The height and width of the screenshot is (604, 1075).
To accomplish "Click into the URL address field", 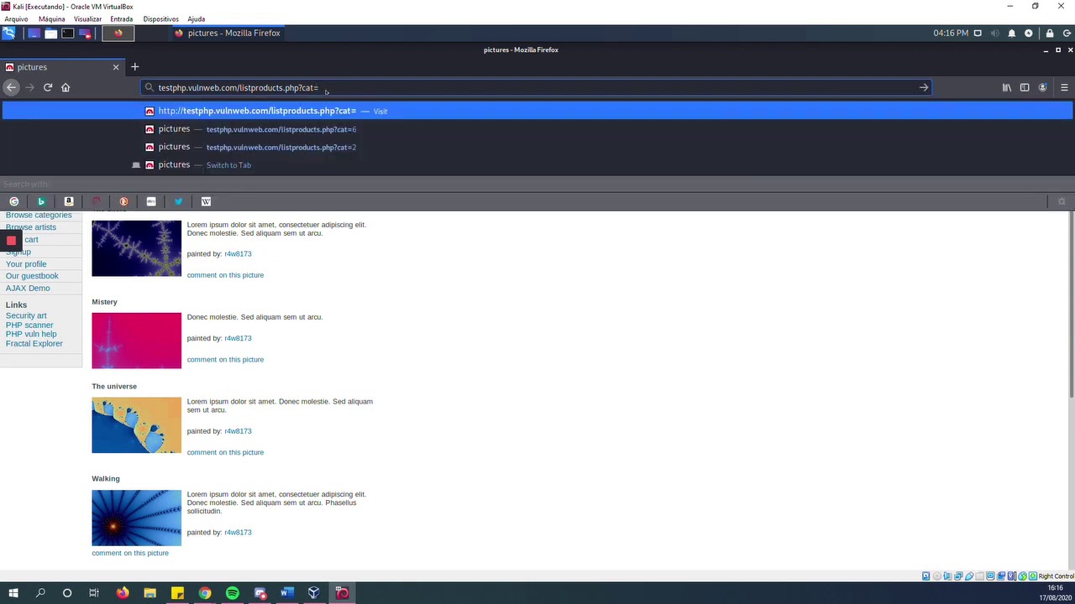I will tap(536, 87).
